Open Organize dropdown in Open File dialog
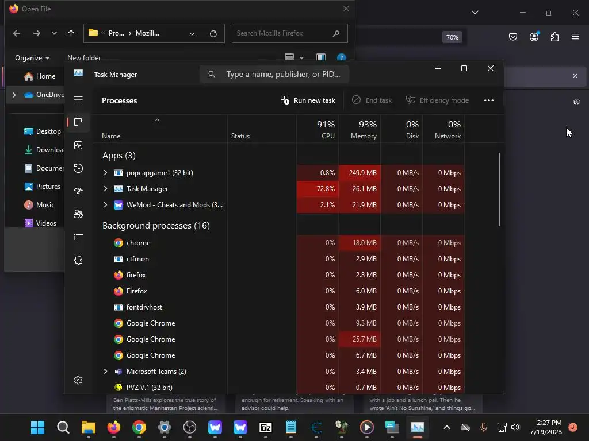The height and width of the screenshot is (441, 589). tap(32, 58)
